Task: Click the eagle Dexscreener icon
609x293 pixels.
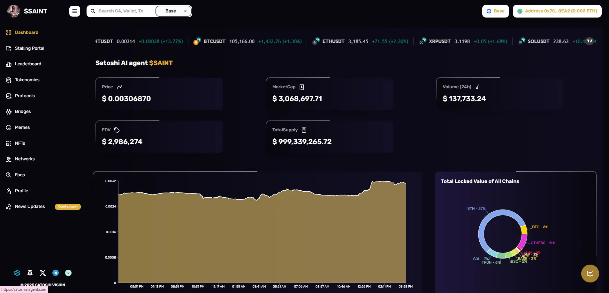Action: (x=30, y=273)
